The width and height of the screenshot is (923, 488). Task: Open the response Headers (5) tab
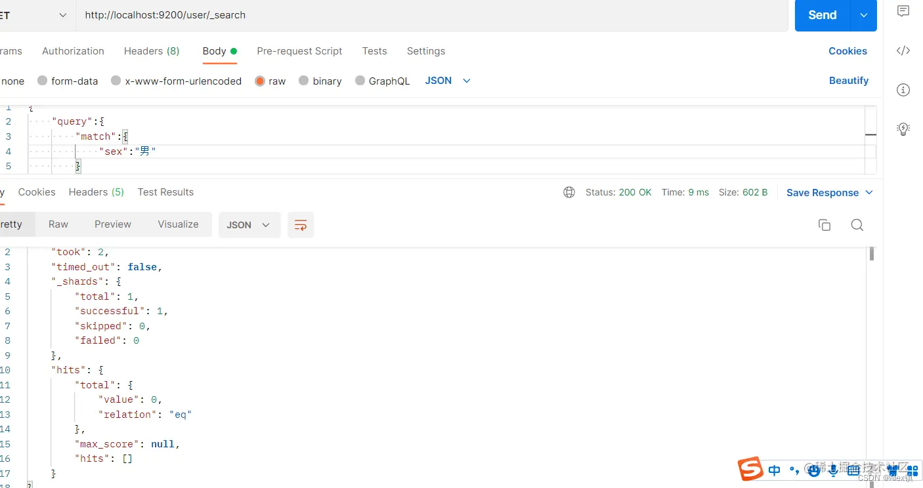[97, 192]
